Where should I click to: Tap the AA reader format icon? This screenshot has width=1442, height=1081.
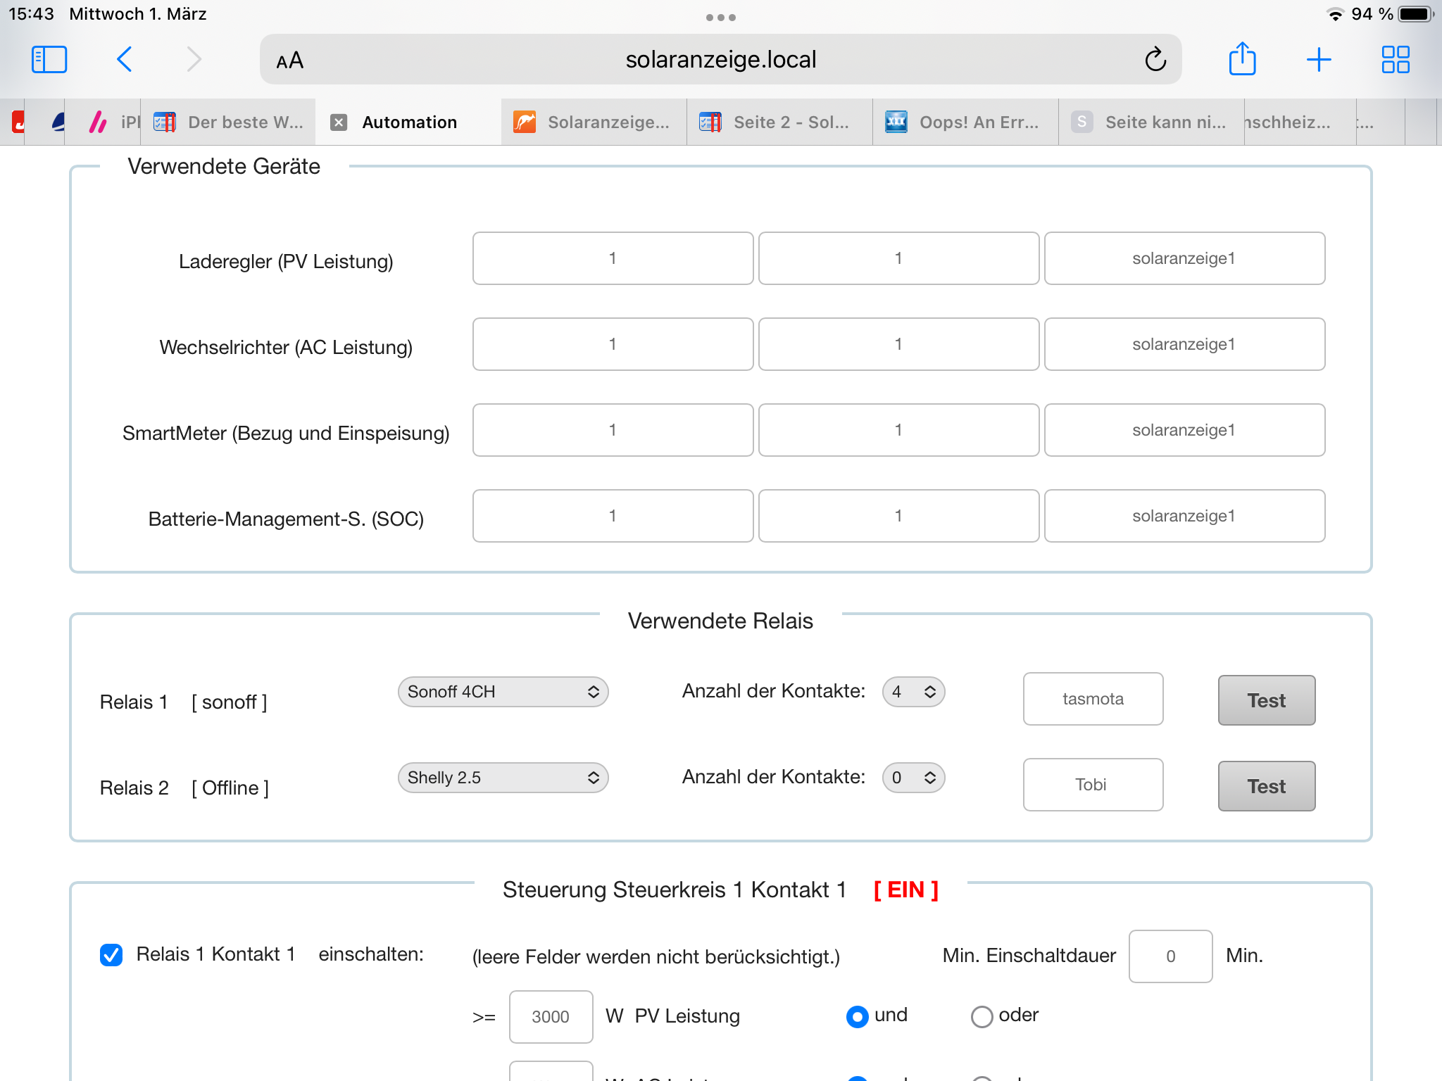pyautogui.click(x=290, y=61)
